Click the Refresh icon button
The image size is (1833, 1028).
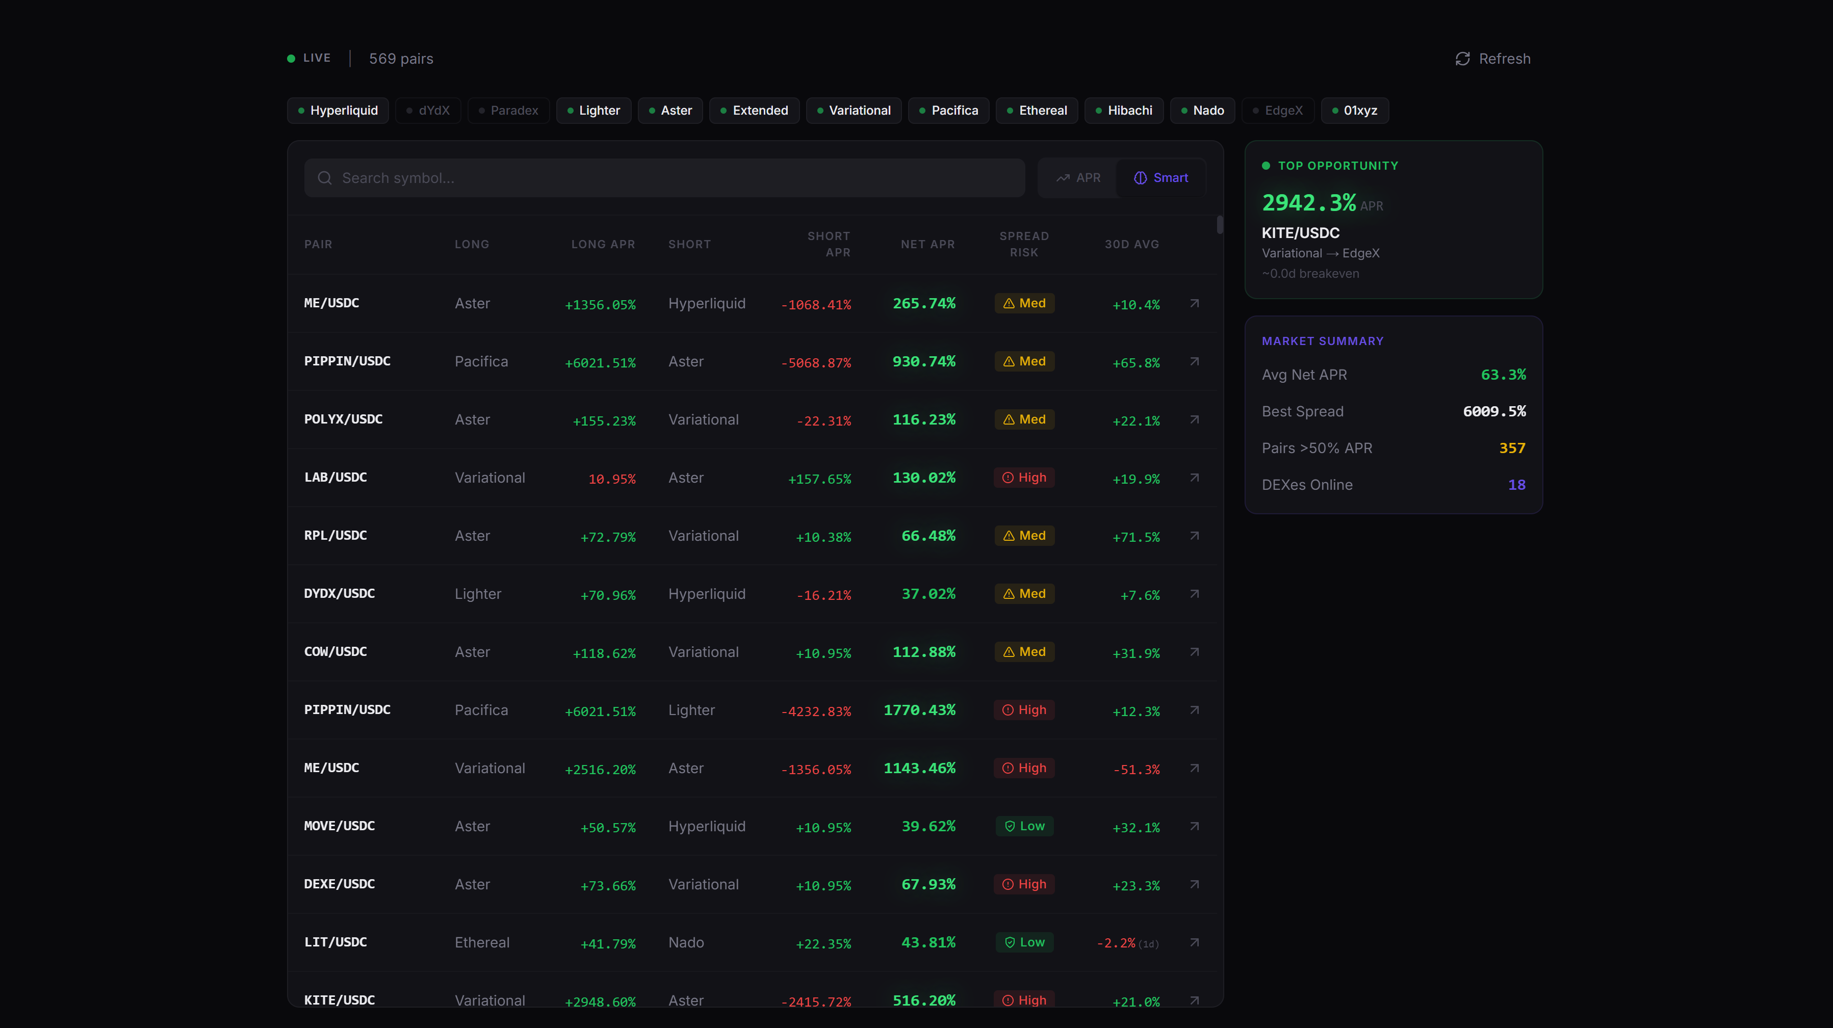pyautogui.click(x=1462, y=58)
